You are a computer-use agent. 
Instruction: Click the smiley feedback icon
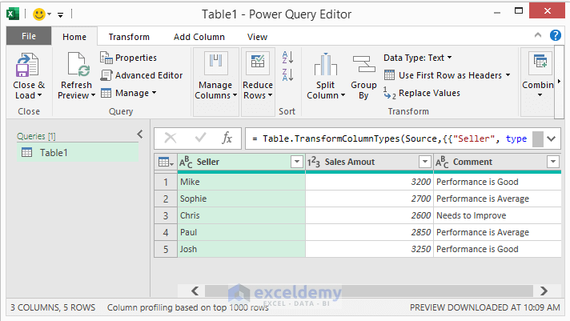(39, 14)
